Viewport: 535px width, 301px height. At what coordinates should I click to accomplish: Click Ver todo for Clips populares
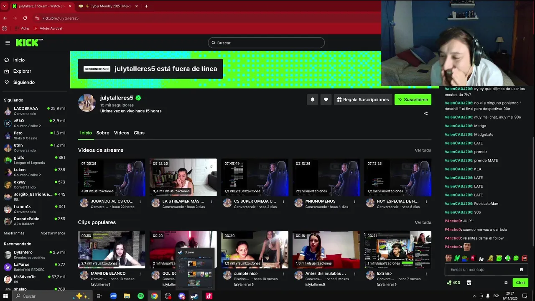click(x=423, y=222)
